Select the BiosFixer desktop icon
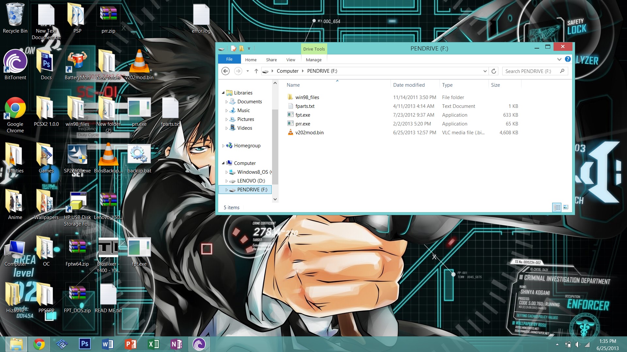Image resolution: width=627 pixels, height=352 pixels. pyautogui.click(x=108, y=255)
